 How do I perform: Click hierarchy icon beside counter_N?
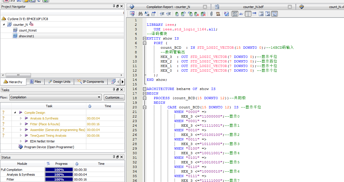coord(31,24)
